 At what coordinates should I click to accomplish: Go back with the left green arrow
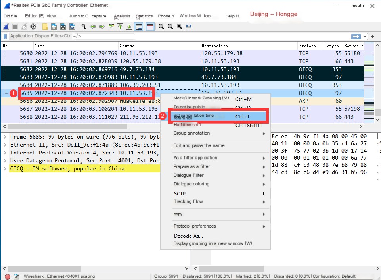[x=93, y=27]
